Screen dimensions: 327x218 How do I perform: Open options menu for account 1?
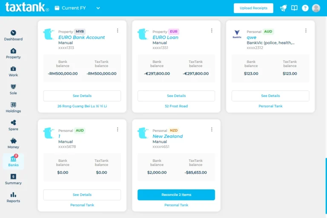(118, 129)
